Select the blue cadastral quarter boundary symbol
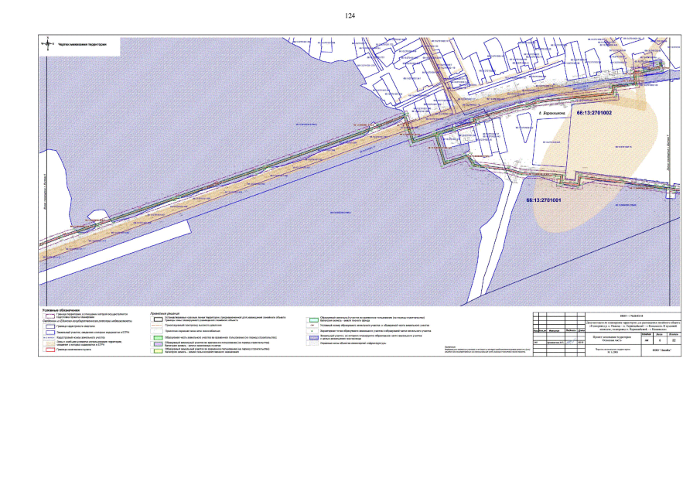Image resolution: width=700 pixels, height=495 pixels. (50, 326)
